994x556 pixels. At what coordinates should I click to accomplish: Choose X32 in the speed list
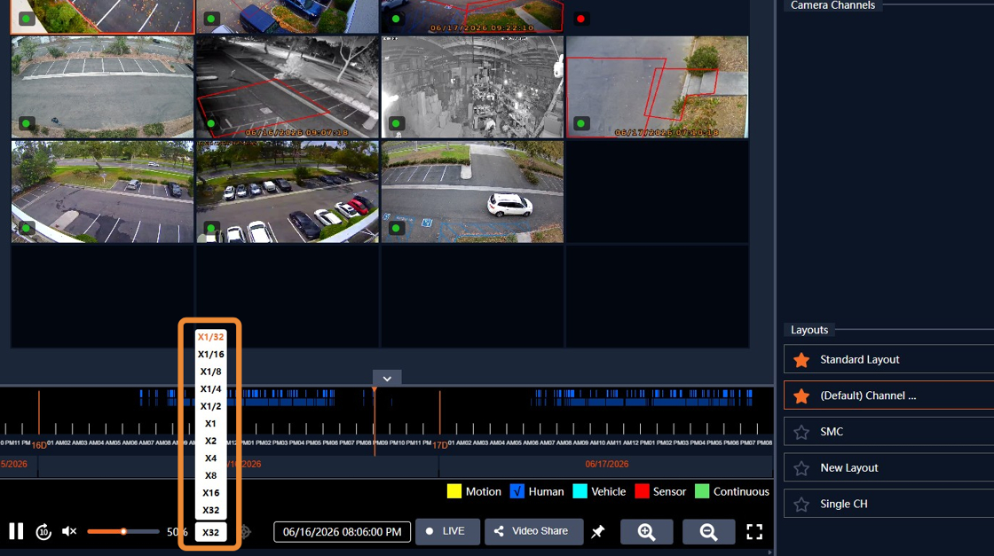tap(210, 510)
